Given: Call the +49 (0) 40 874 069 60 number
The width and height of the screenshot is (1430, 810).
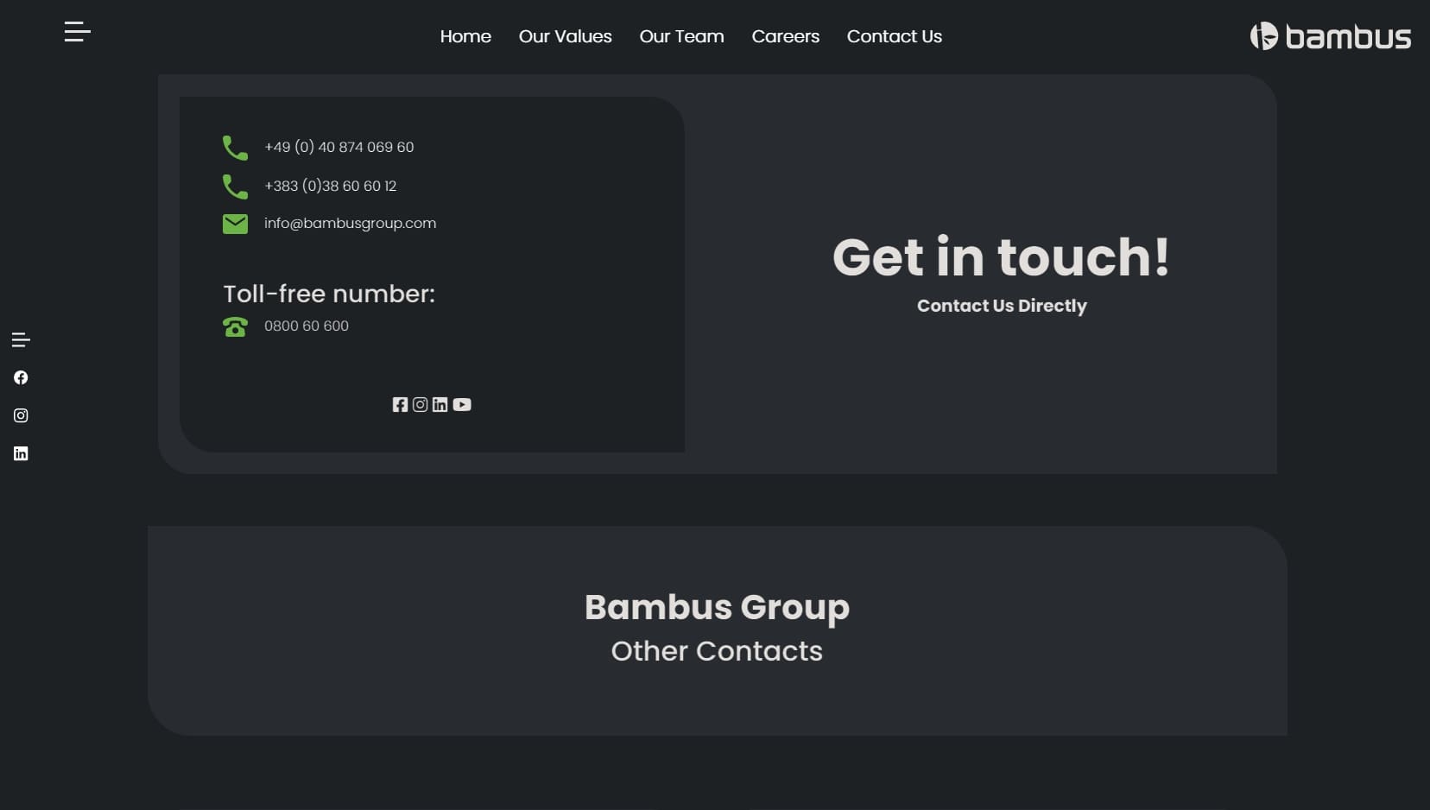Looking at the screenshot, I should (339, 147).
